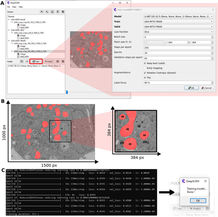
Task: Toggle the Flip augmentation checkbox
Action: 145,78
